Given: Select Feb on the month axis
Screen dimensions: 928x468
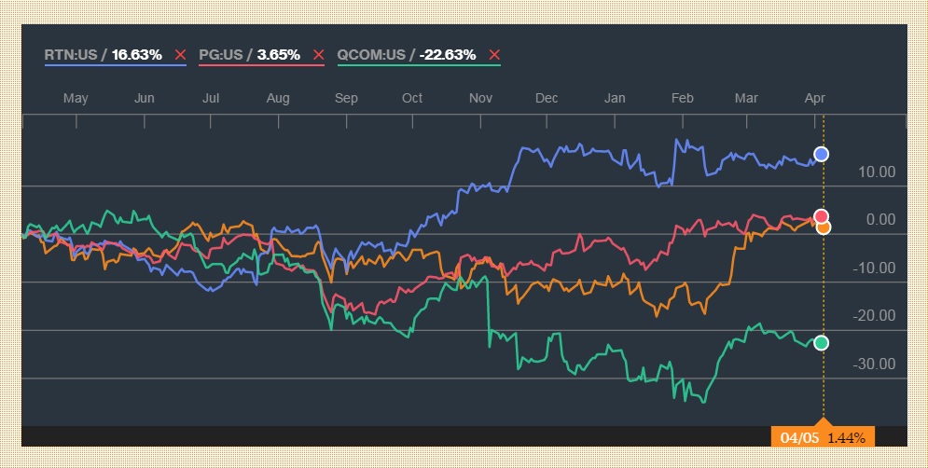Looking at the screenshot, I should 683,98.
